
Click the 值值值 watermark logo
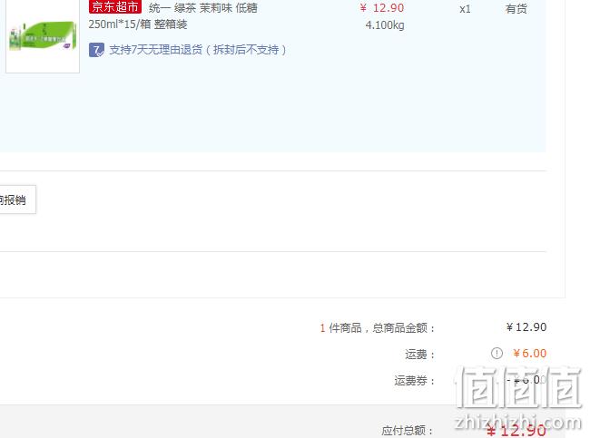click(518, 387)
